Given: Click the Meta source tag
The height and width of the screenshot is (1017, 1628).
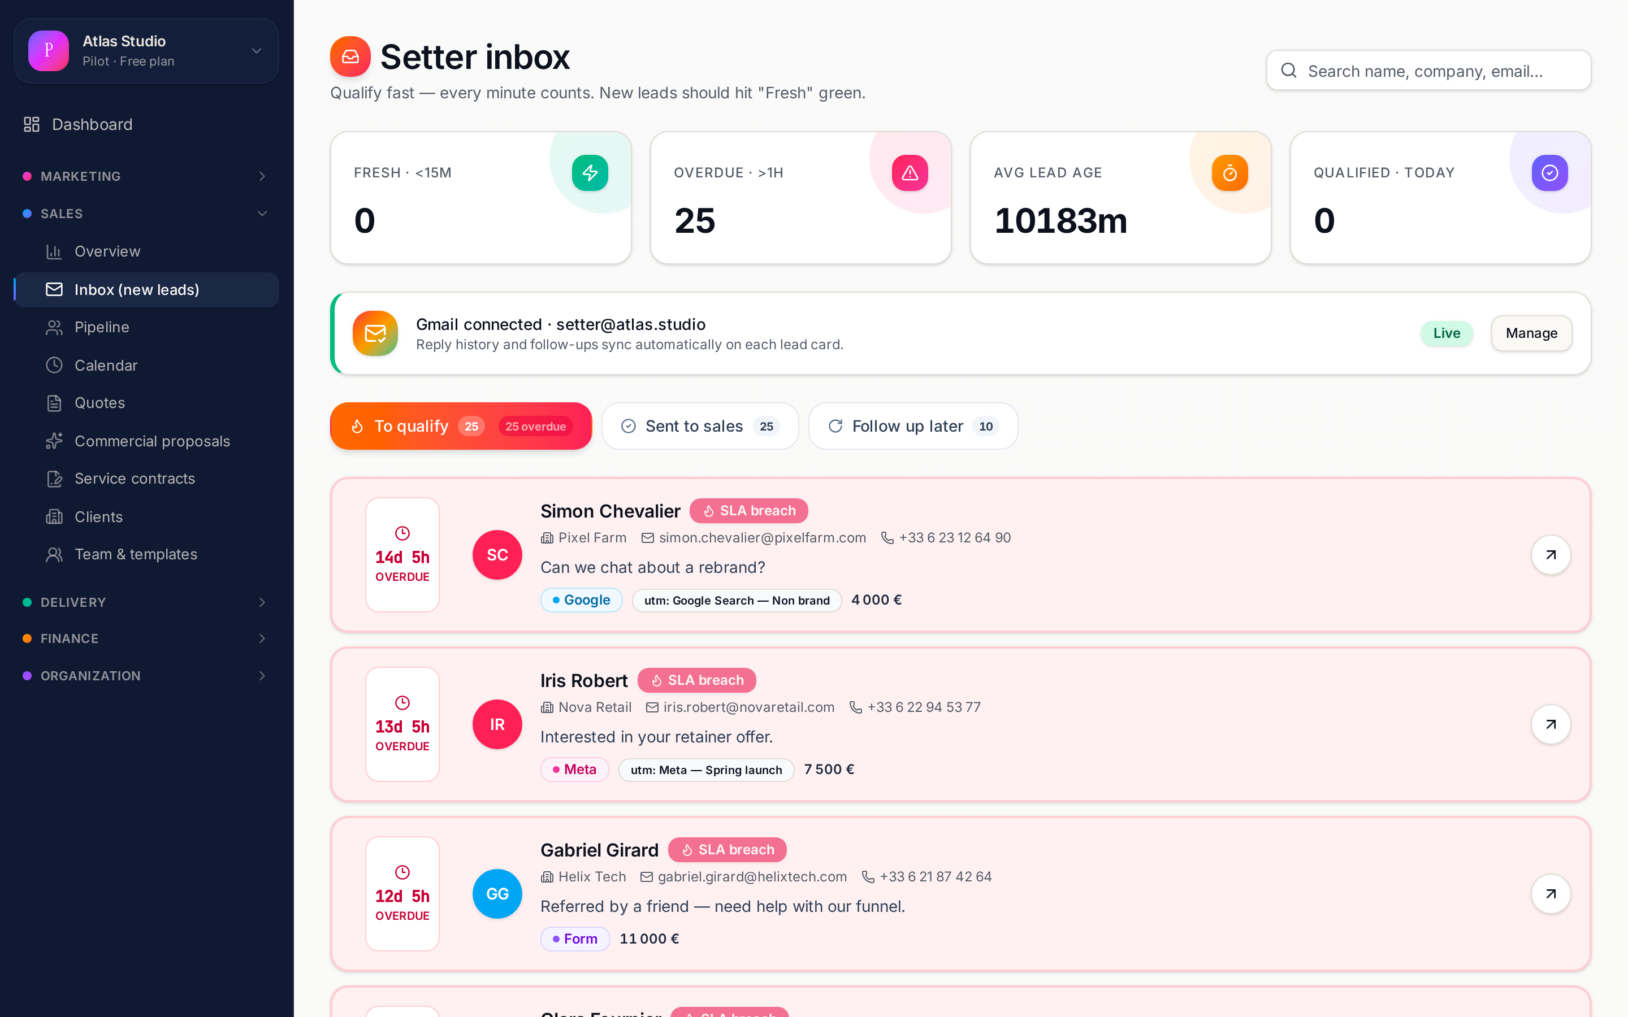Looking at the screenshot, I should pyautogui.click(x=574, y=770).
